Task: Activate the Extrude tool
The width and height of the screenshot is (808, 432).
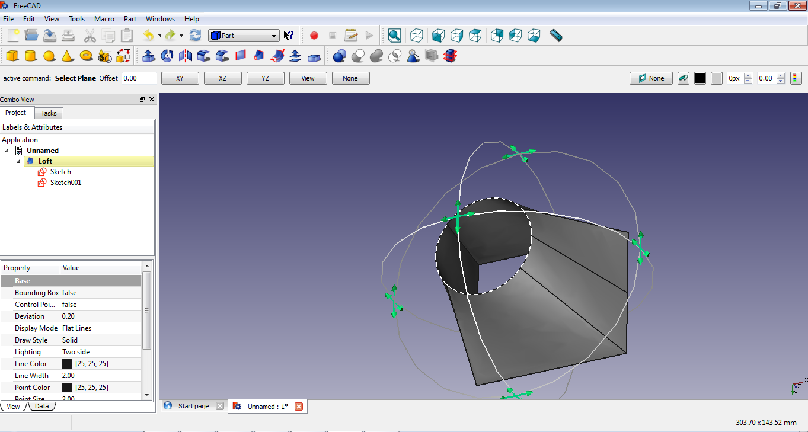Action: click(x=148, y=56)
